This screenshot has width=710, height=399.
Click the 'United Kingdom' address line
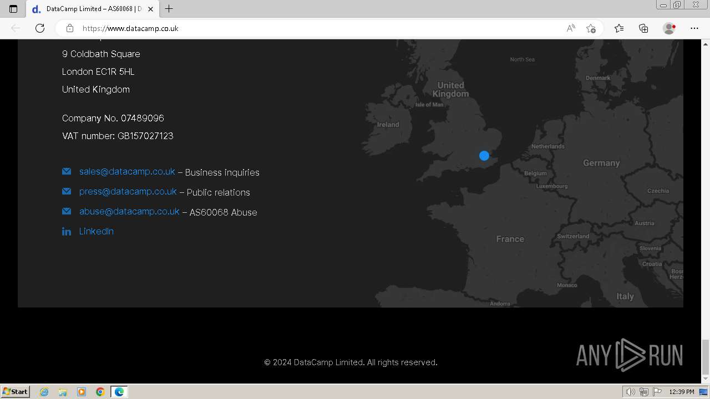click(96, 89)
